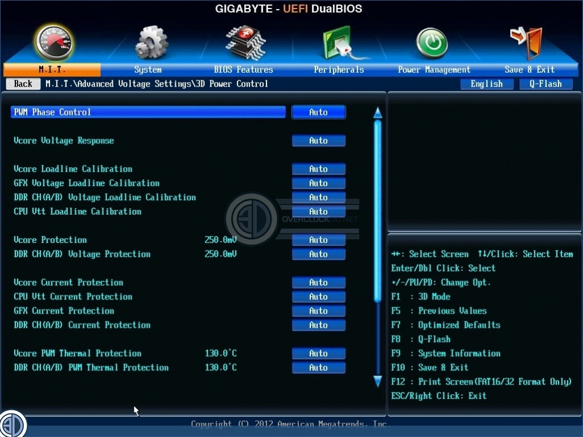Viewport: 583px width, 437px height.
Task: Launch Q-Flash from the top-right button
Action: (545, 84)
